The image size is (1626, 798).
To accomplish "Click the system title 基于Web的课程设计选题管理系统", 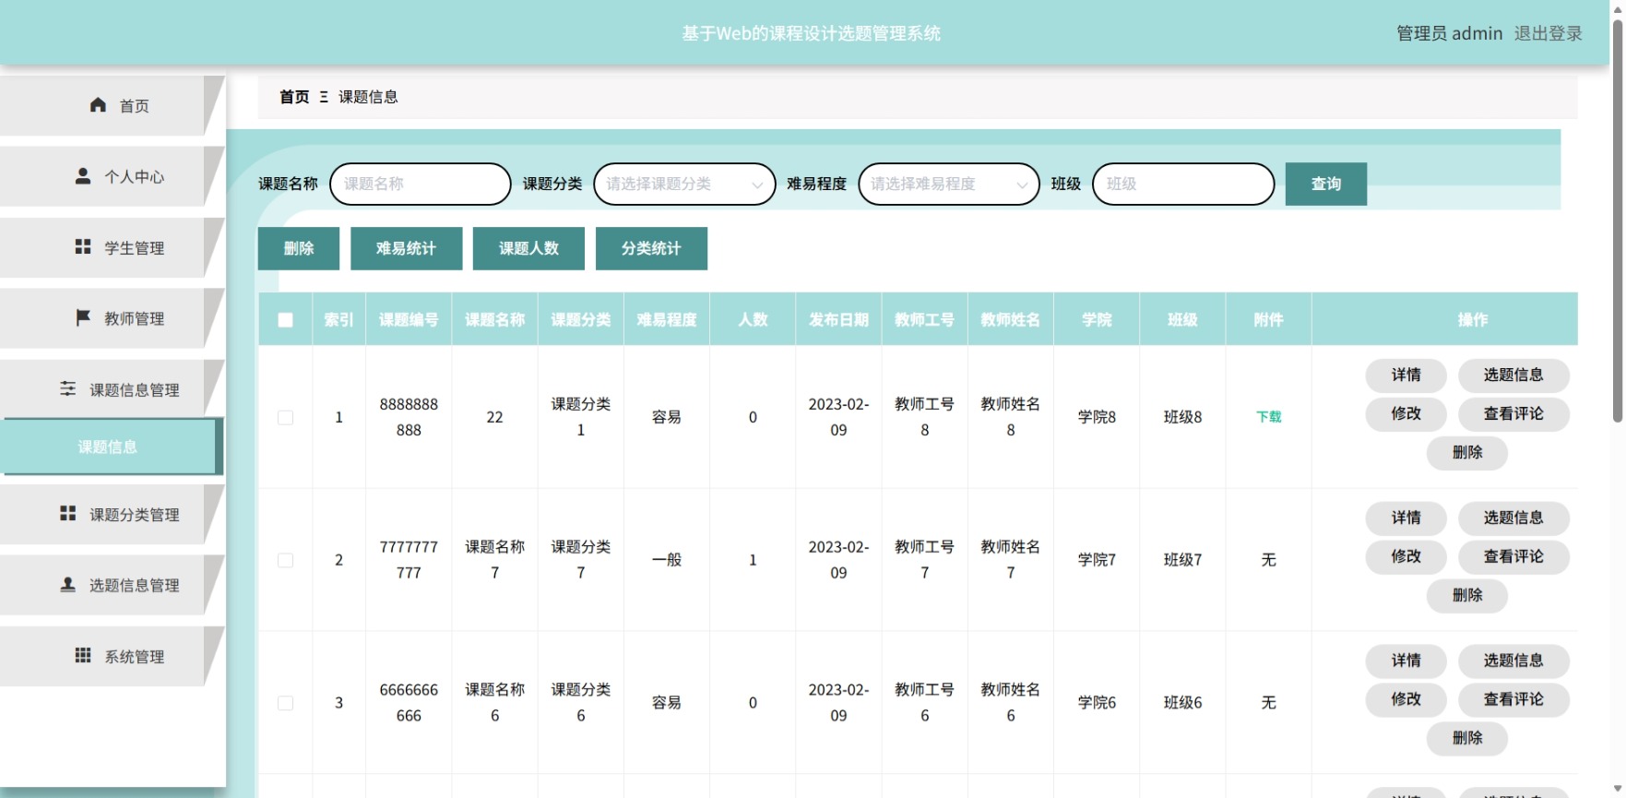I will (x=812, y=33).
